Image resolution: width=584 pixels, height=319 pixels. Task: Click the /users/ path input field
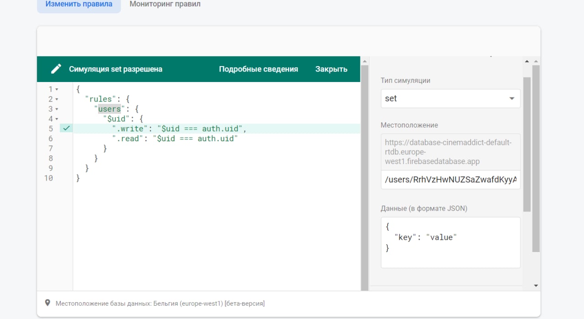(x=450, y=180)
